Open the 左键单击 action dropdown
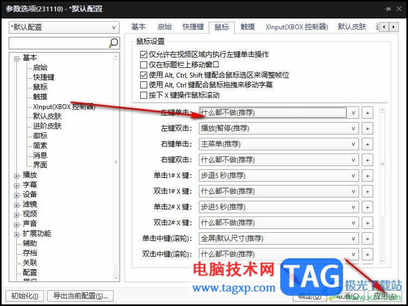Viewport: 408px width, 306px height. [x=279, y=113]
